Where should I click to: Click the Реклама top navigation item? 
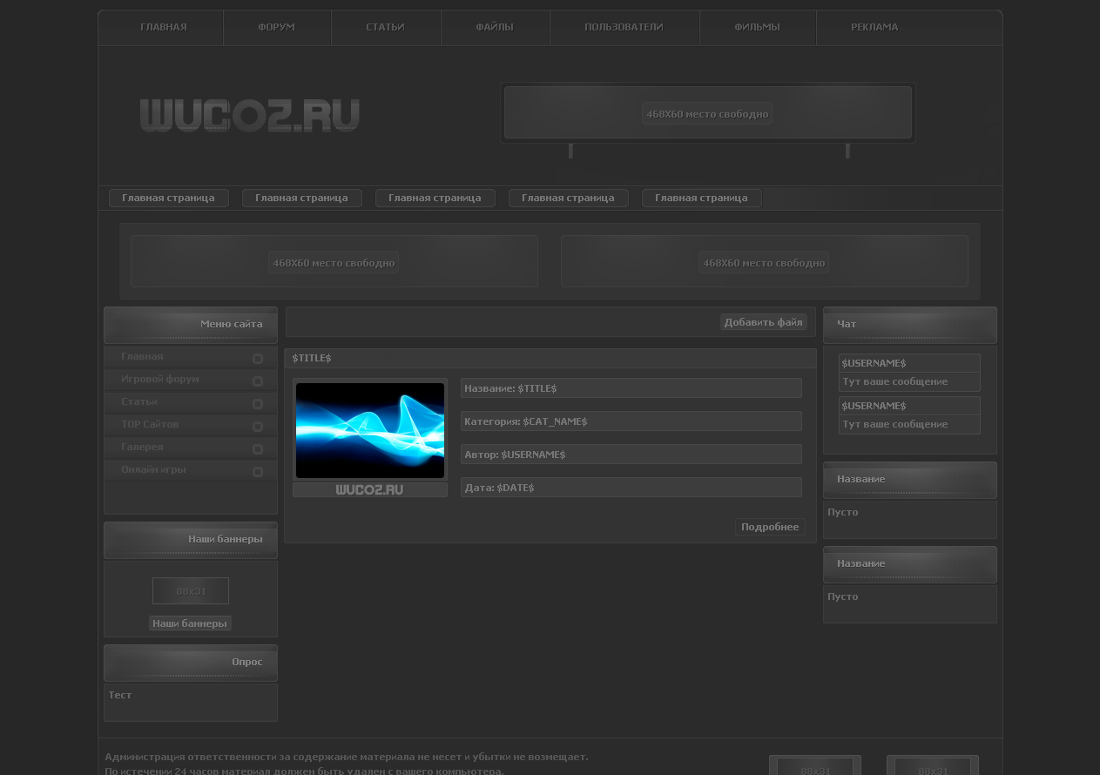point(874,27)
